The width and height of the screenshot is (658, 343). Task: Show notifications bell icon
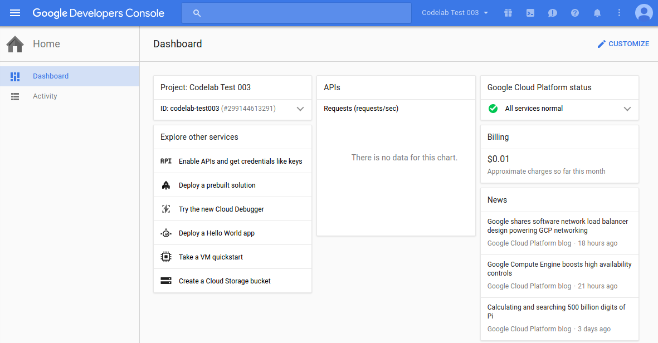click(597, 13)
